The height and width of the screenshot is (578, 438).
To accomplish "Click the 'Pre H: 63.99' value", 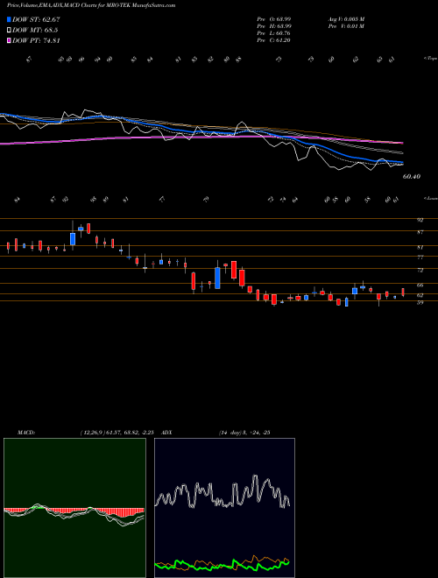I will click(x=274, y=26).
